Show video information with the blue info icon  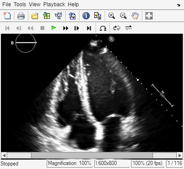(x=86, y=16)
